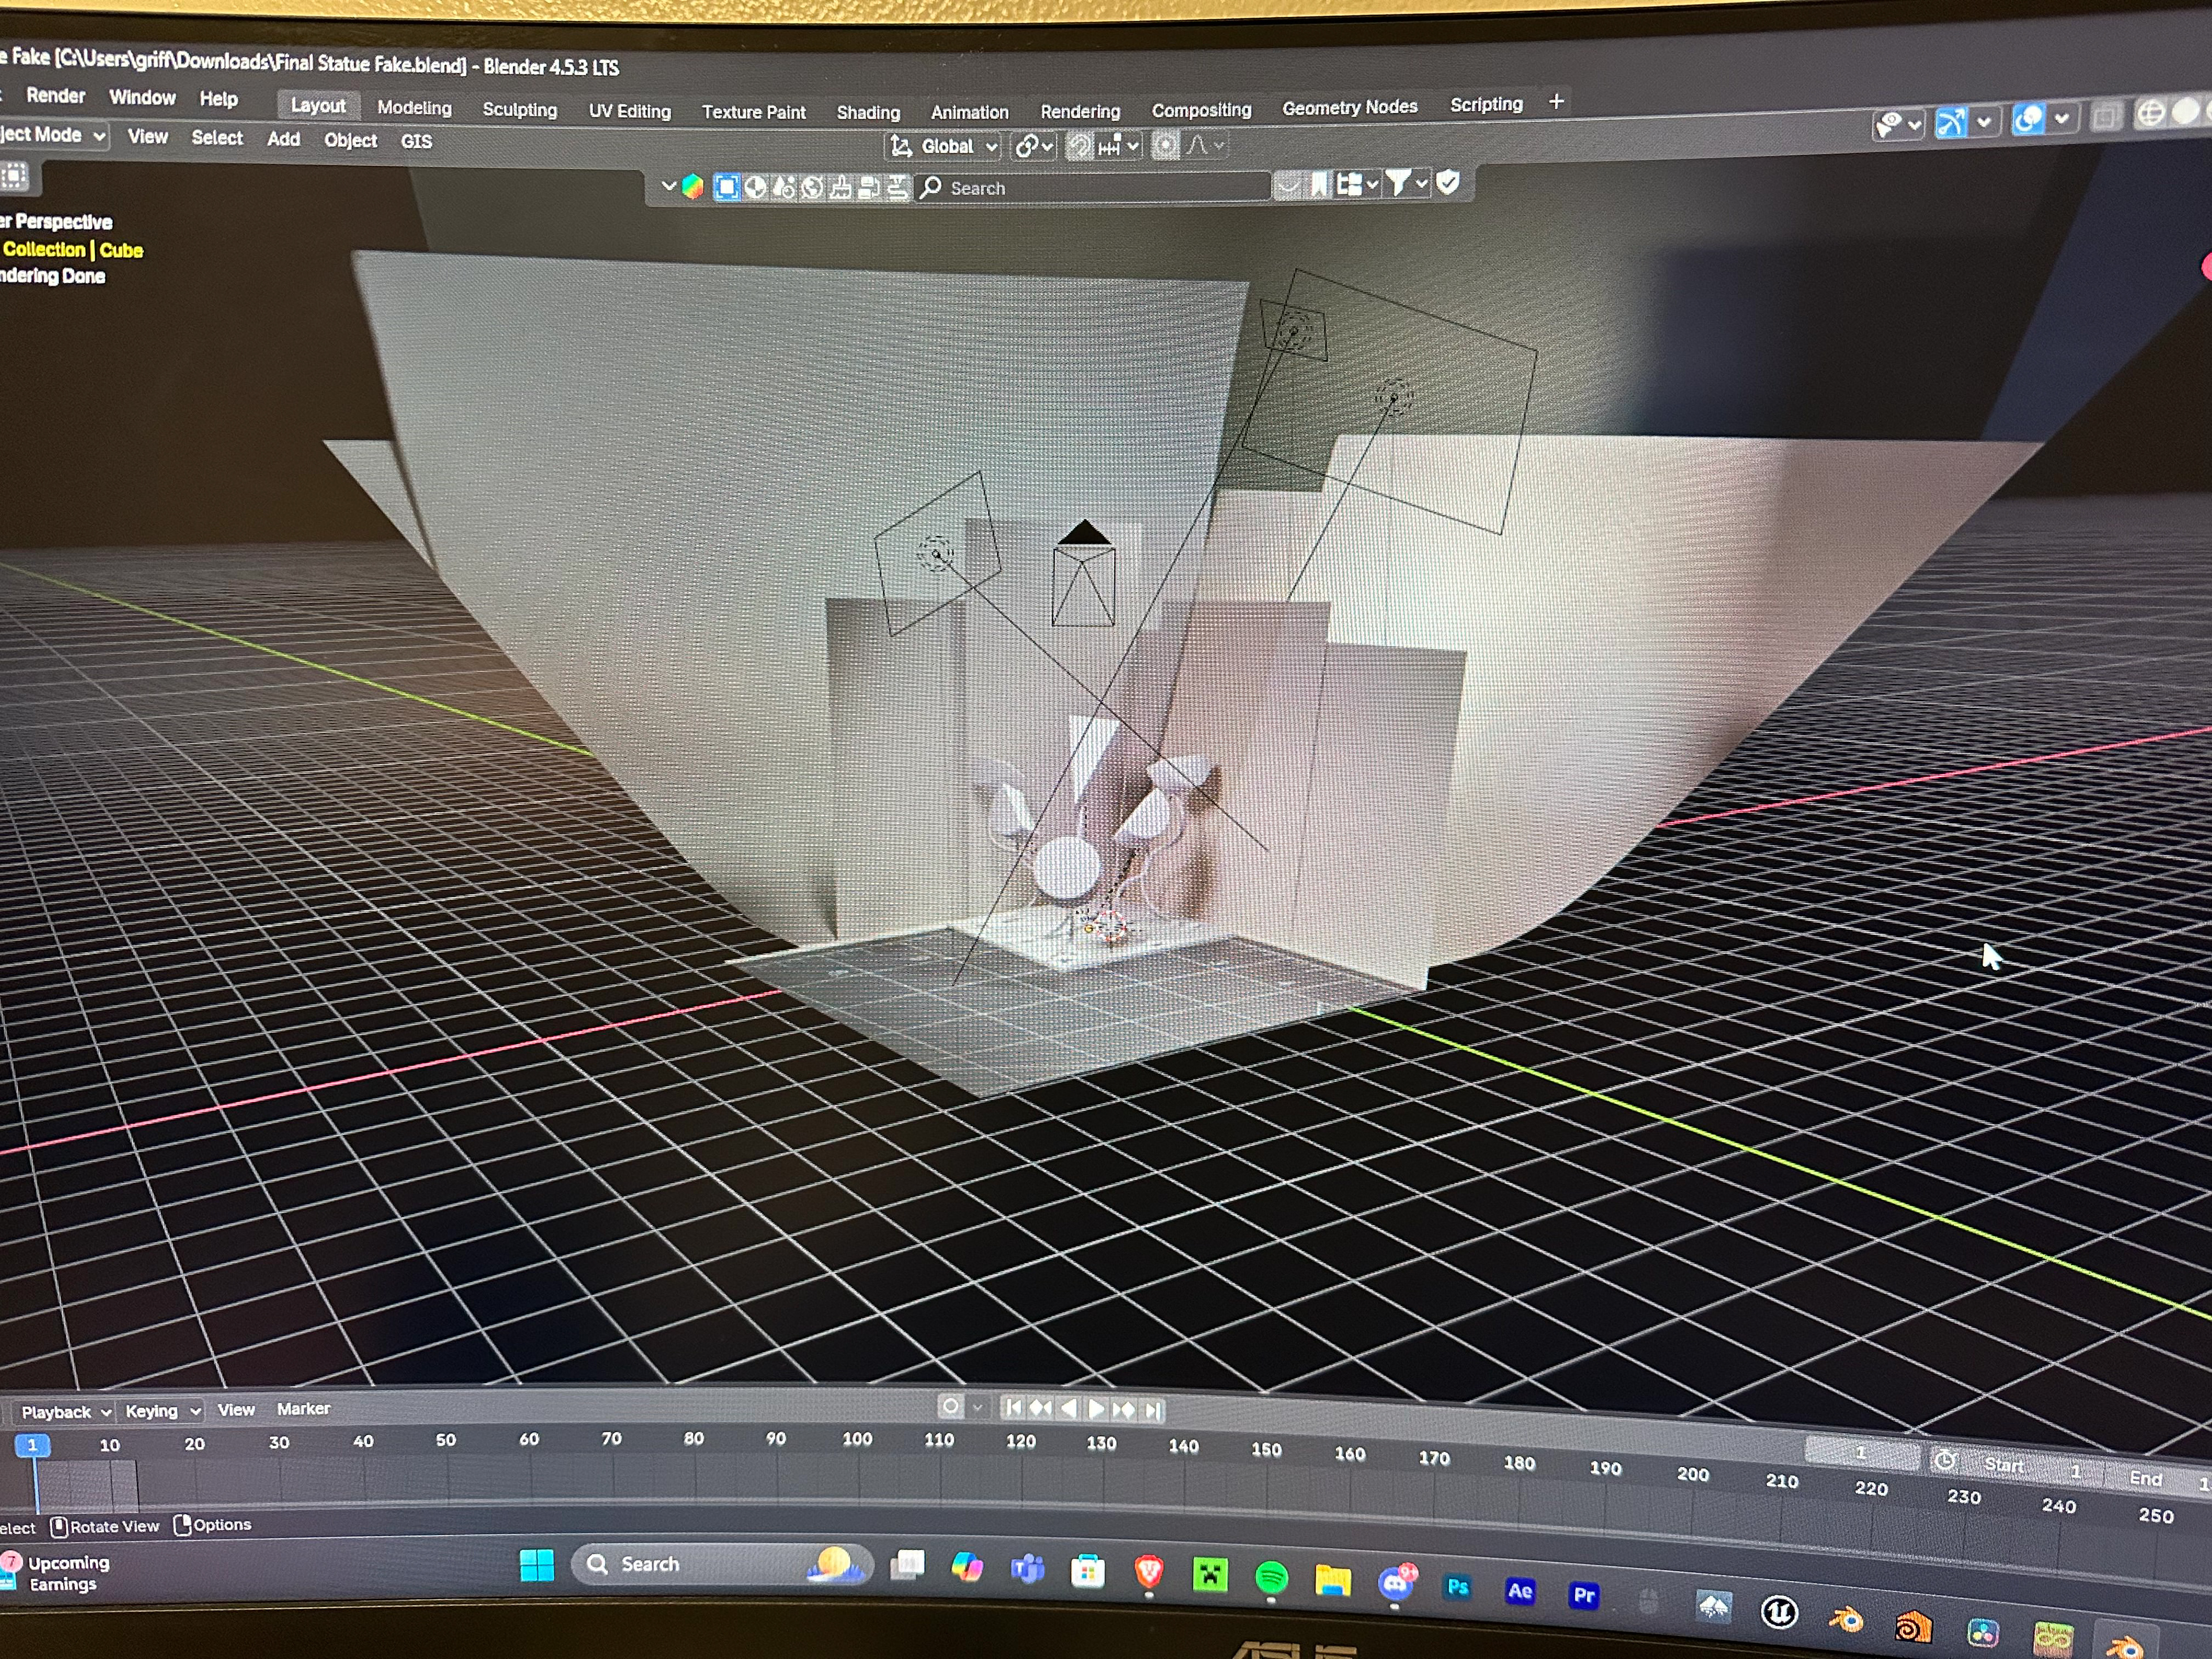Toggle the viewport gizmos display
Image resolution: width=2212 pixels, height=1659 pixels.
(1951, 122)
